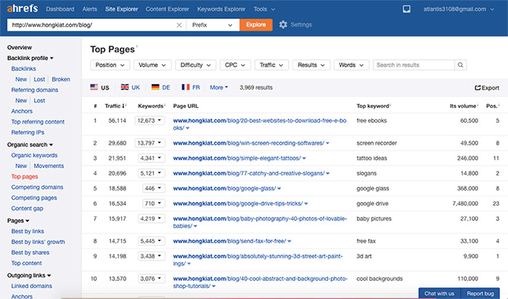
Task: Clear the URL input with the X icon
Action: pos(179,25)
